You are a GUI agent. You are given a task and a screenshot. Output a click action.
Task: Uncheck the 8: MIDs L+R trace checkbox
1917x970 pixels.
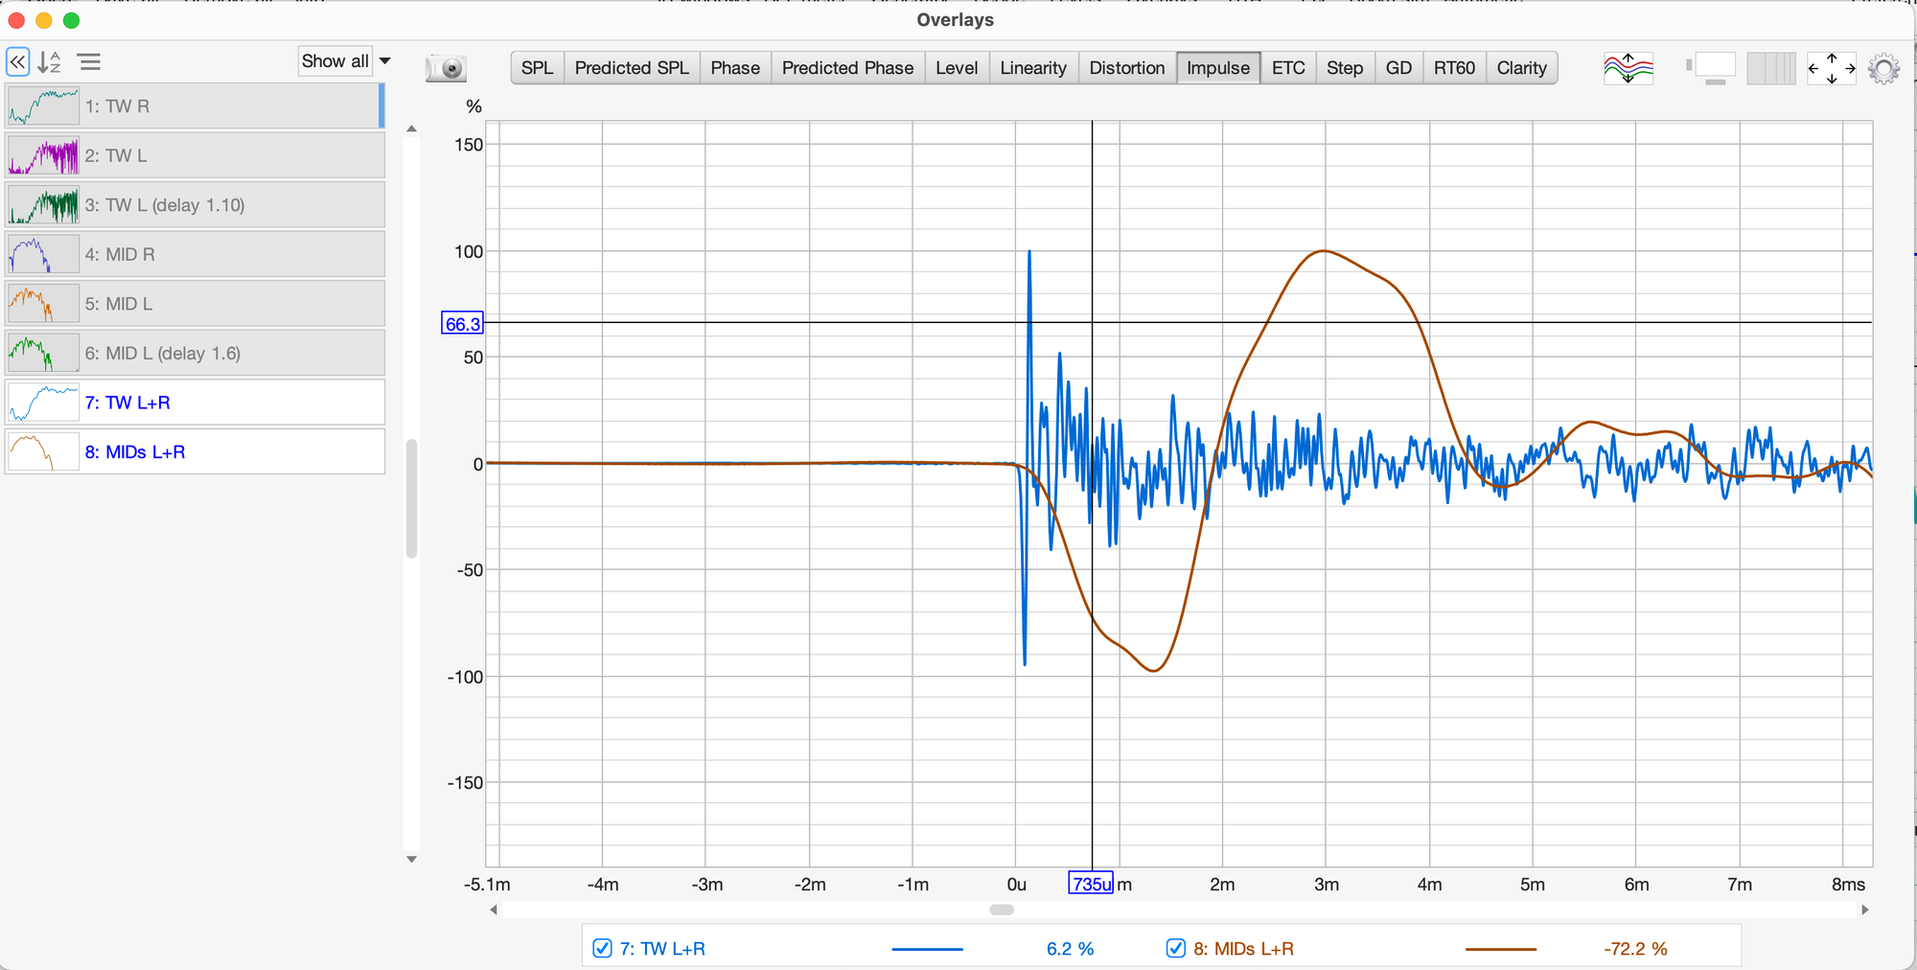pos(1175,948)
